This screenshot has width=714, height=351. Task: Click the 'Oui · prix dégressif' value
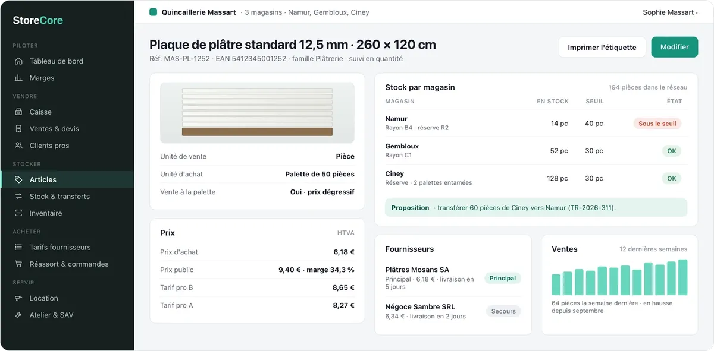[322, 192]
